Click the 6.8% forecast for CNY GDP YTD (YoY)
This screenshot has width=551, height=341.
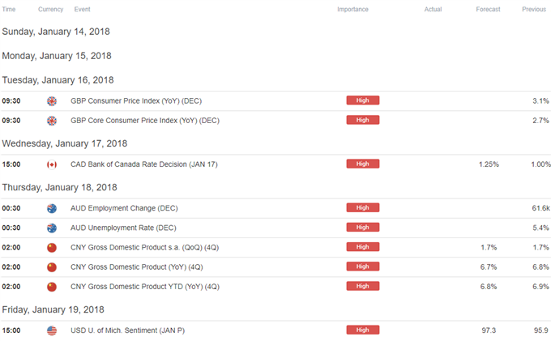(x=489, y=287)
